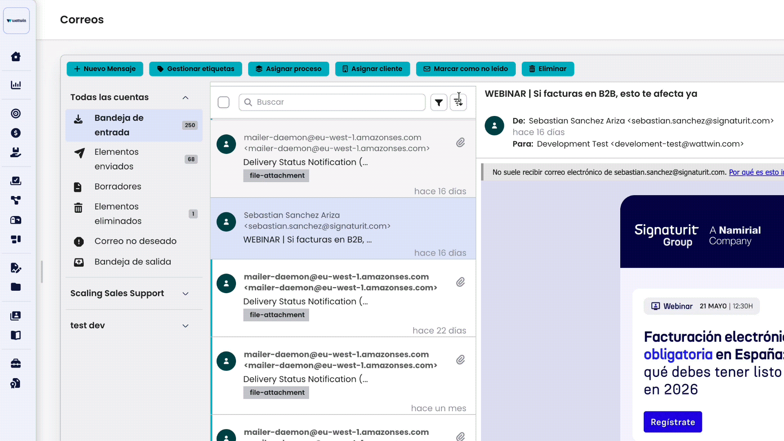
Task: Click the Signaturit Group banner image
Action: 702,232
